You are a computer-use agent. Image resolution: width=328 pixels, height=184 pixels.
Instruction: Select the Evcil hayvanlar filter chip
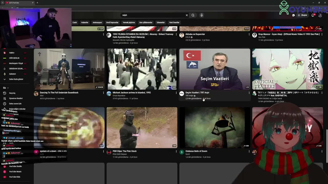(112, 22)
